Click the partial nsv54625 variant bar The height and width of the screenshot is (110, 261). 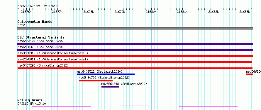[250, 74]
